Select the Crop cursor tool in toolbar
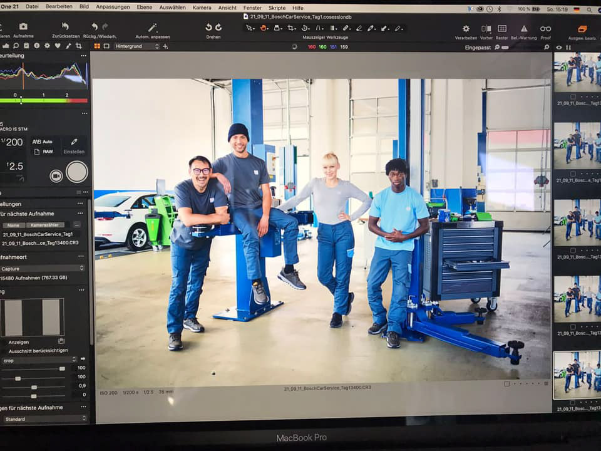 tap(291, 28)
